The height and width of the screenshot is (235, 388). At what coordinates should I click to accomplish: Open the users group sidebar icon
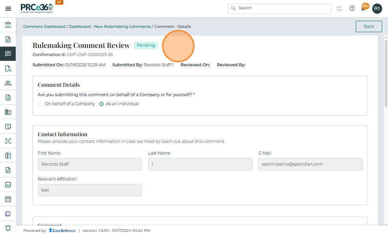coord(8,83)
